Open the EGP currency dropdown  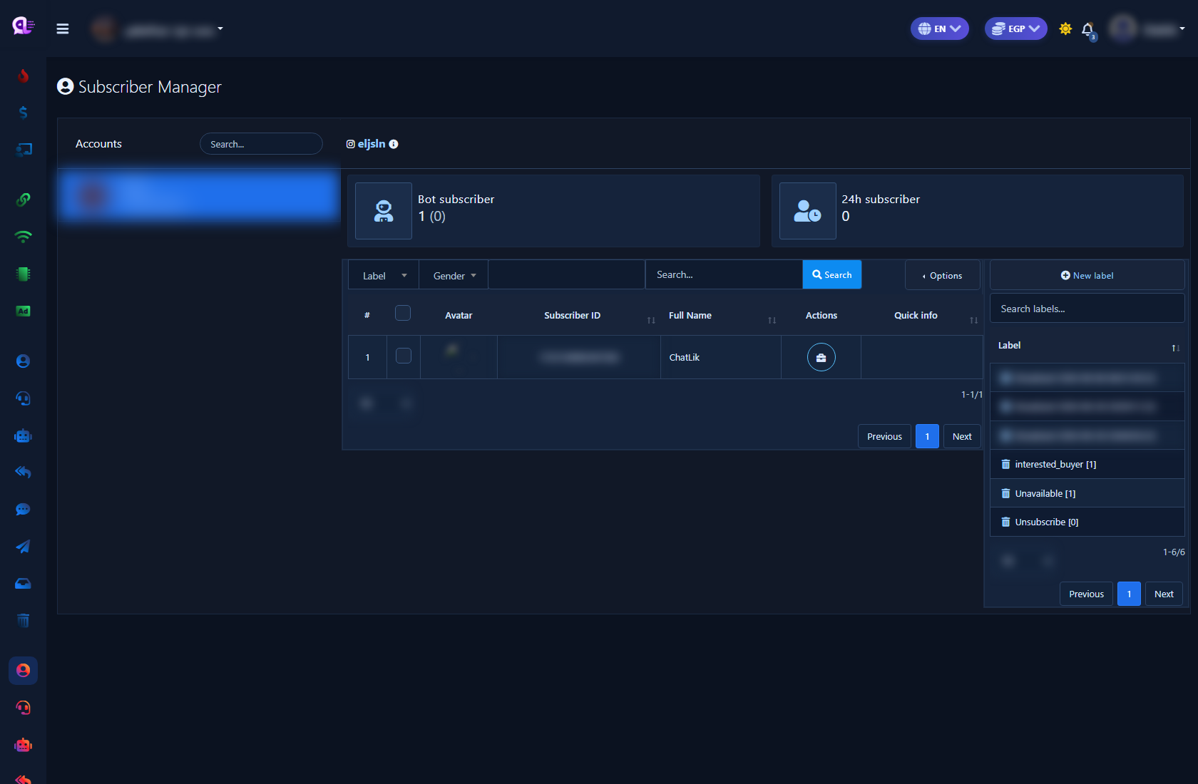1016,29
